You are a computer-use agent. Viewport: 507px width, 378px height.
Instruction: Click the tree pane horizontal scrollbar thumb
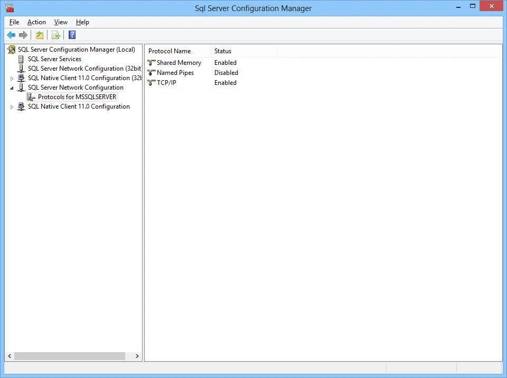70,356
